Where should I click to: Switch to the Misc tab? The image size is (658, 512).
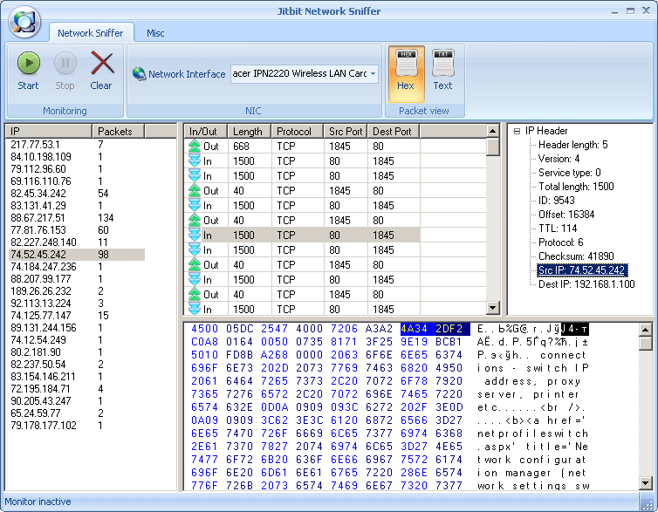155,33
